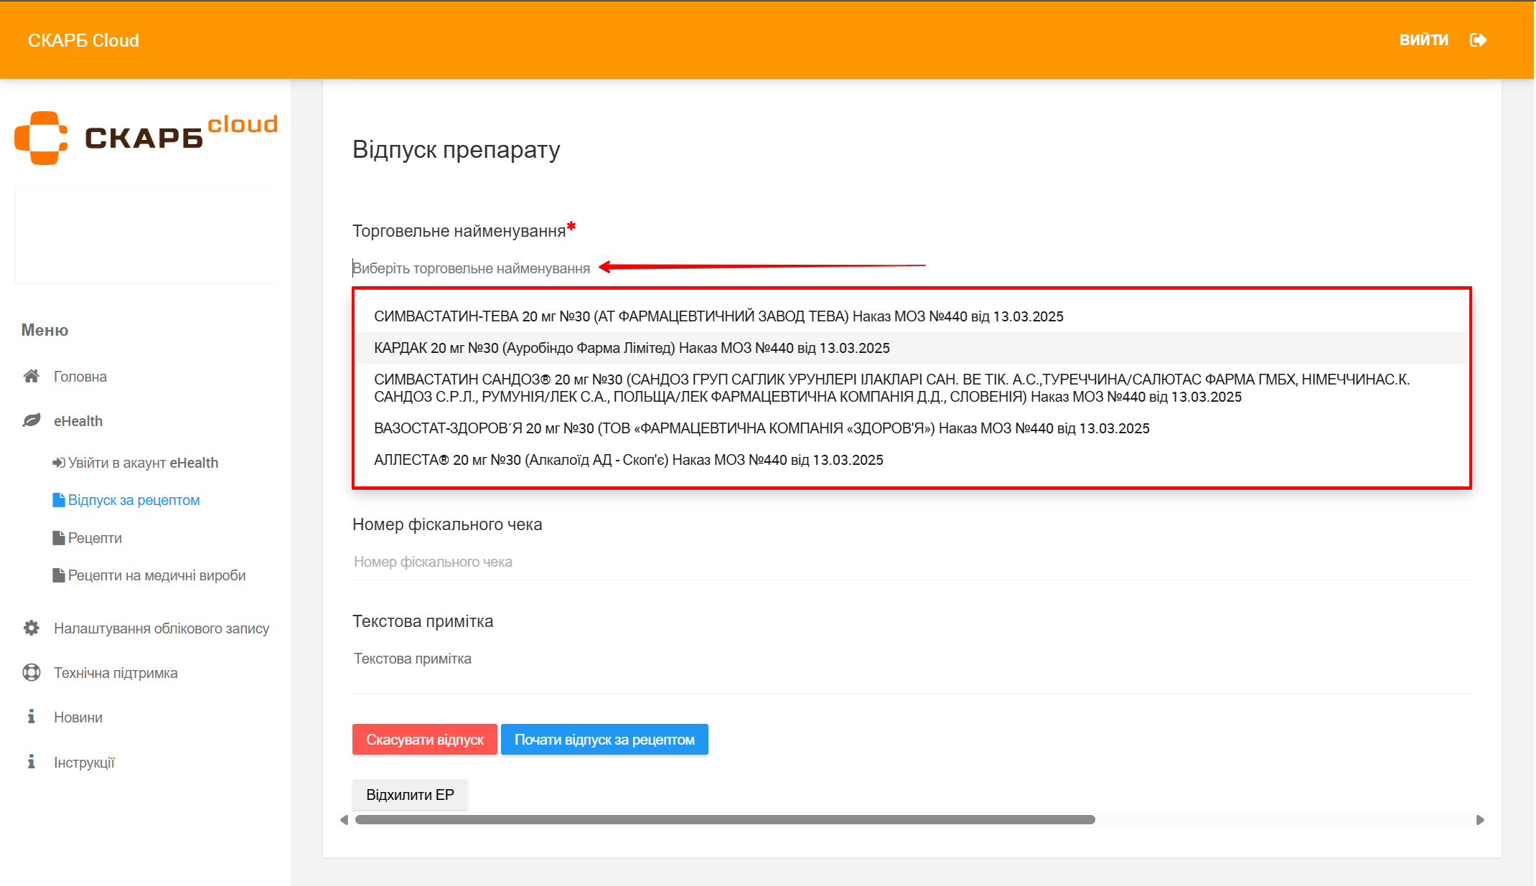Click the logout arrow icon

1478,40
